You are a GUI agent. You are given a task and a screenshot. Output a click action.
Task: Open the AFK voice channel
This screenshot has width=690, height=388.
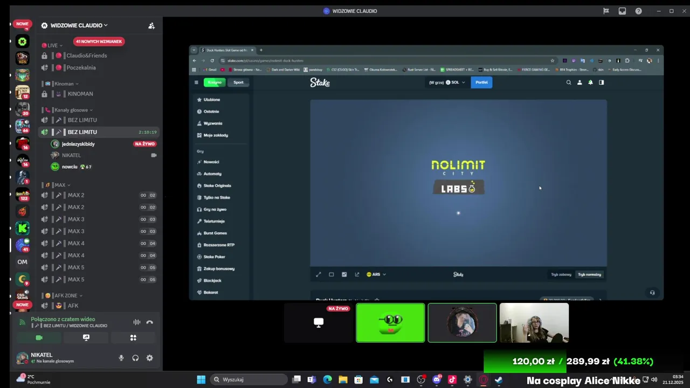coord(73,306)
